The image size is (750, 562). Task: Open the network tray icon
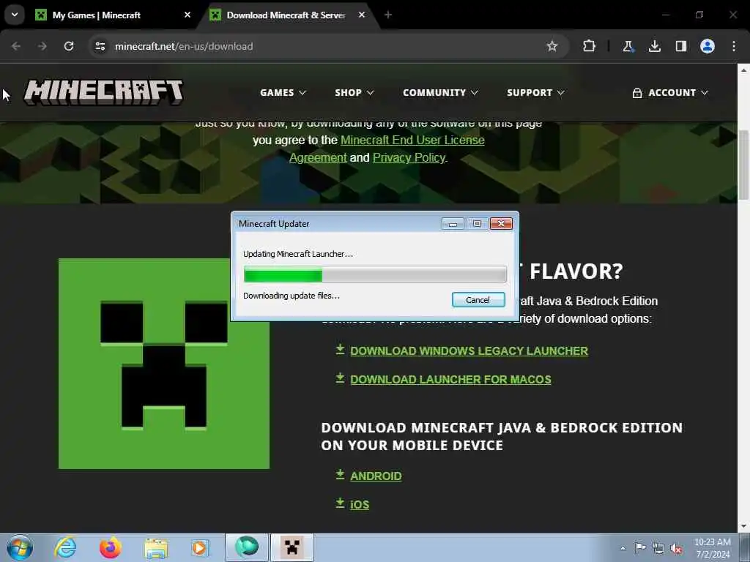pos(658,548)
